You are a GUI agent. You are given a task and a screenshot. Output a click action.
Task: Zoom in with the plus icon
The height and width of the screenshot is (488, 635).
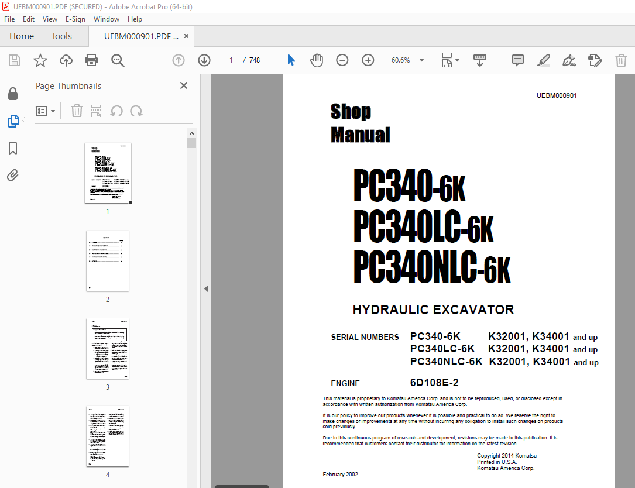click(368, 60)
